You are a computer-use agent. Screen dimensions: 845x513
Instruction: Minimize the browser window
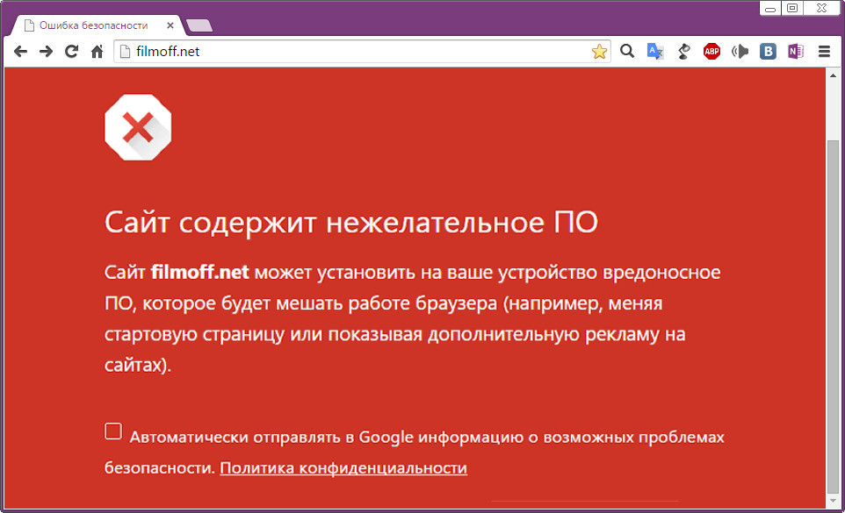pyautogui.click(x=770, y=8)
